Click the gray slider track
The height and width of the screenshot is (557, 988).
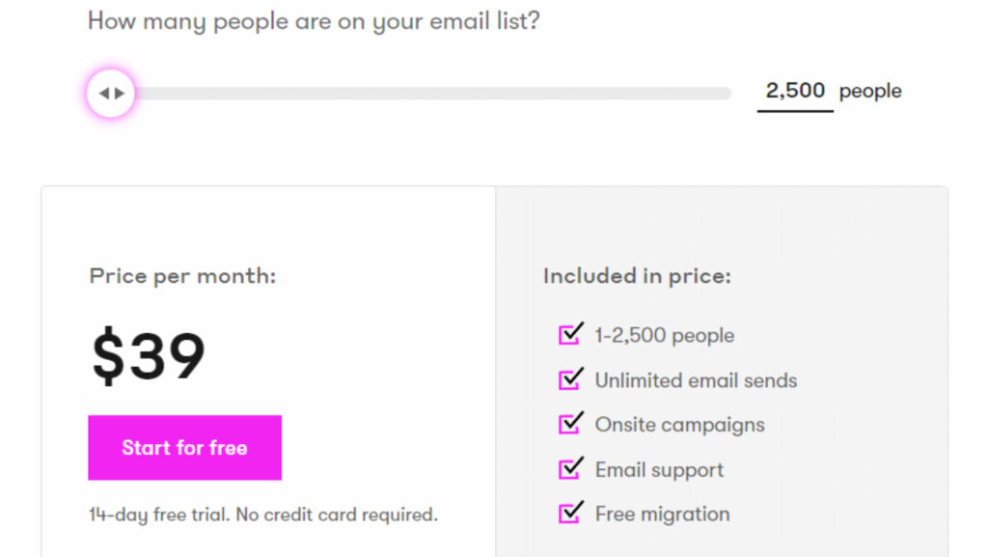click(434, 94)
